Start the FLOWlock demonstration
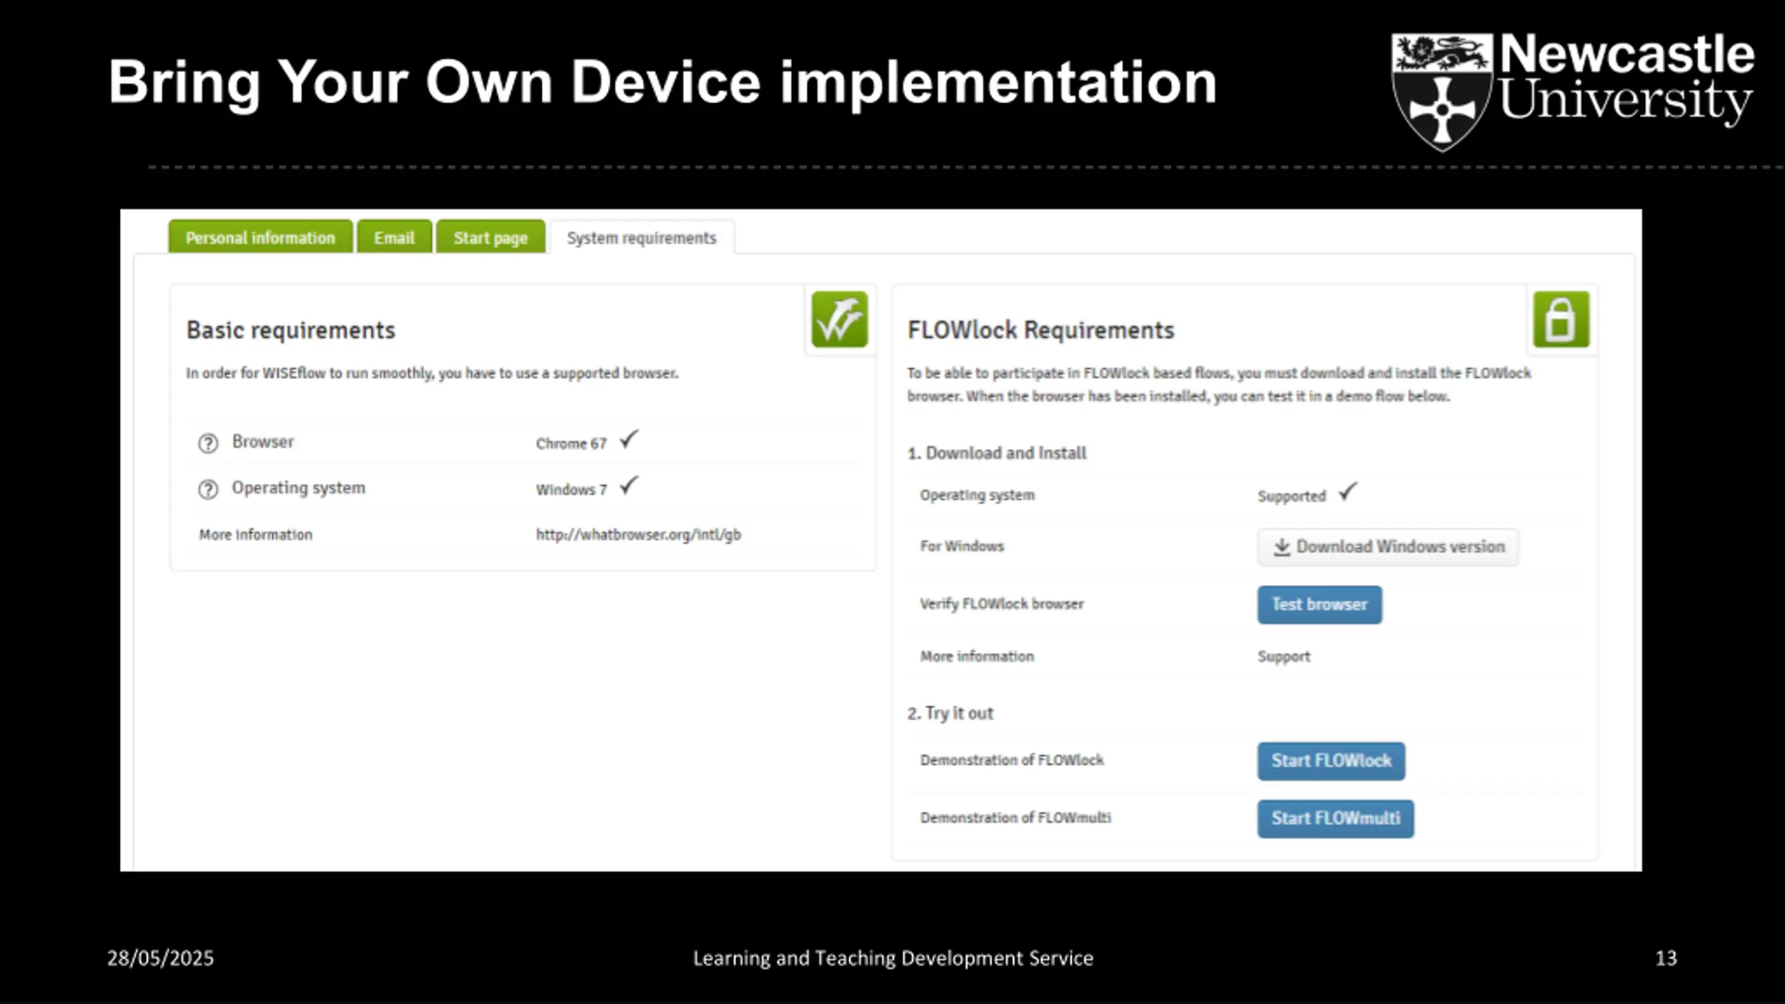The image size is (1785, 1004). [1331, 761]
